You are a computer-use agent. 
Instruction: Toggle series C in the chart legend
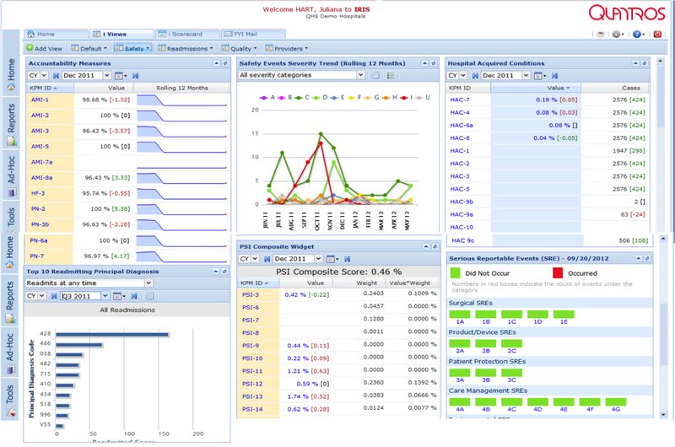309,97
